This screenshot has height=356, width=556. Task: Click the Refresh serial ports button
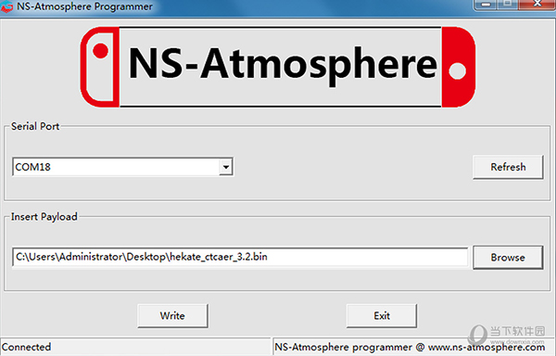508,167
